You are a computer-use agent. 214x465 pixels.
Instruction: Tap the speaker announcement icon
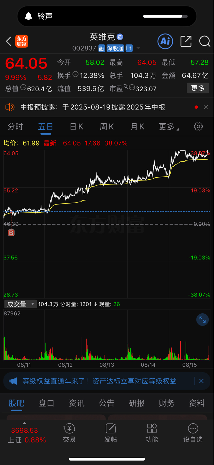[x=10, y=107]
